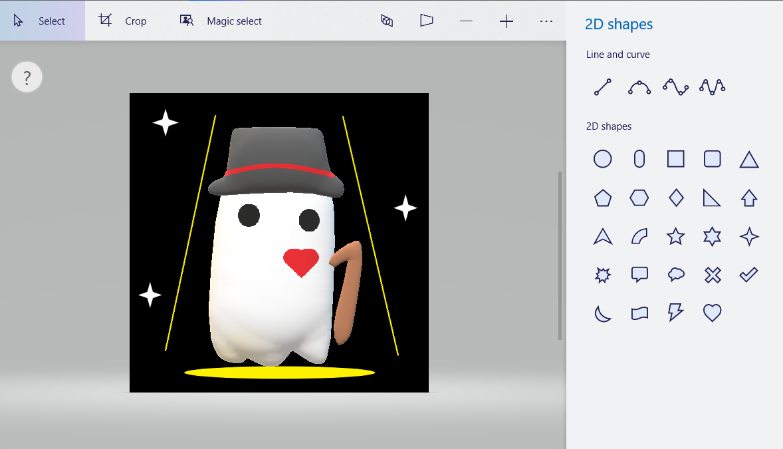The height and width of the screenshot is (449, 783).
Task: Open help with the question mark button
Action: point(27,78)
